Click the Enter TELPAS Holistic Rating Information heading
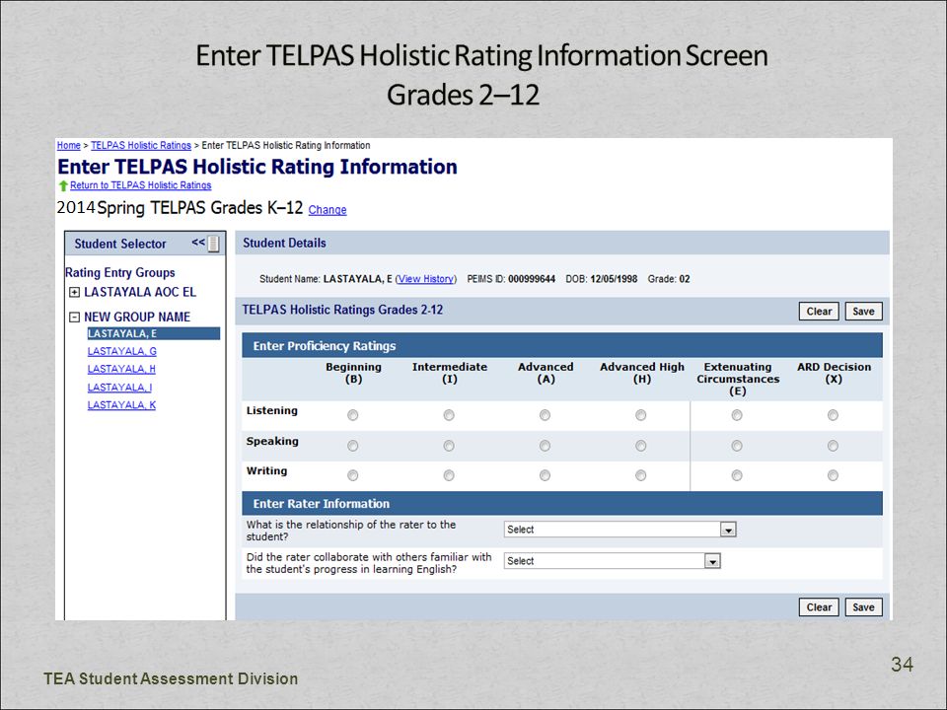Viewport: 947px width, 710px height. (257, 167)
